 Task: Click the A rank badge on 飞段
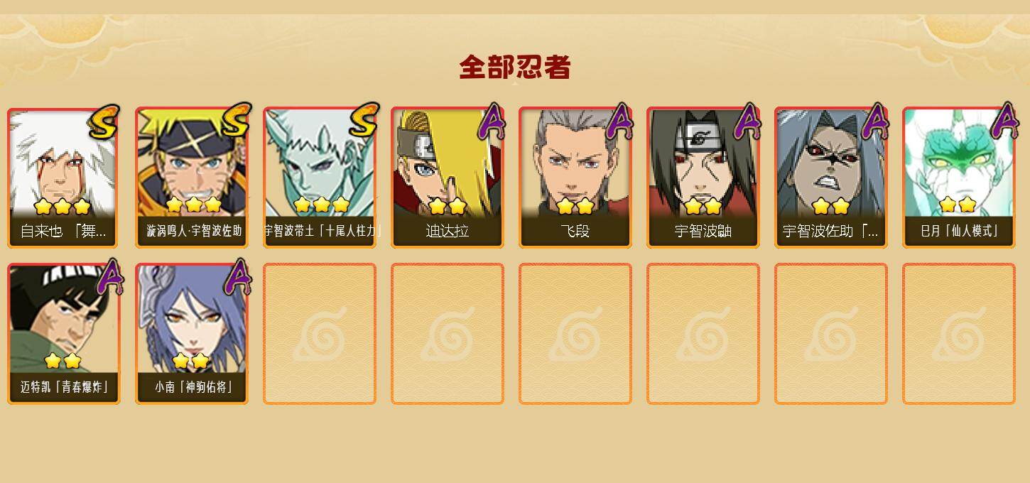pos(619,120)
